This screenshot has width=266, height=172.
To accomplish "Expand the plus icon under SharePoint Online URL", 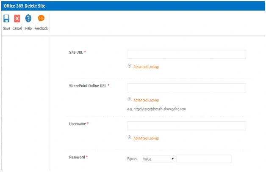I will 129,99.
